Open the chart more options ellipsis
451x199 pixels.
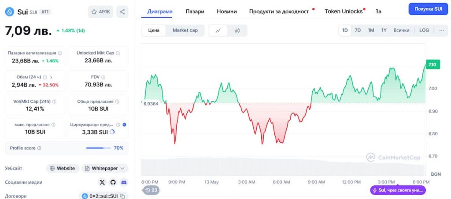tap(441, 30)
